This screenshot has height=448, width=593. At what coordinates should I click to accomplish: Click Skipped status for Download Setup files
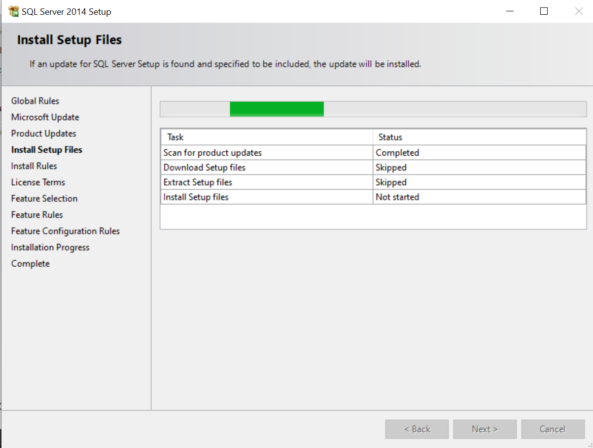coord(480,168)
